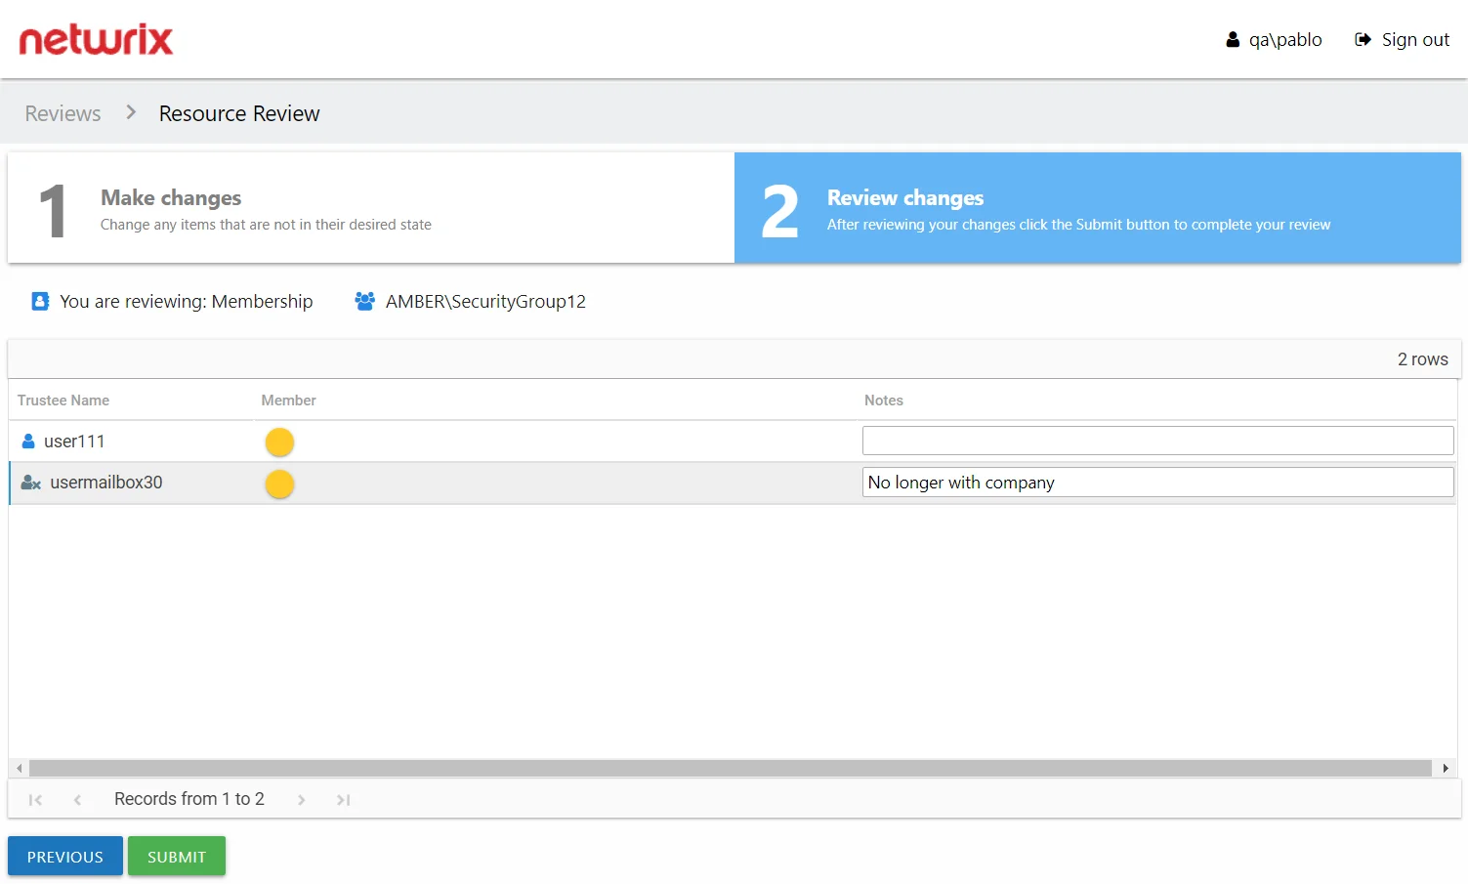Click the Membership review type icon
Viewport: 1468px width, 884px height.
(40, 301)
